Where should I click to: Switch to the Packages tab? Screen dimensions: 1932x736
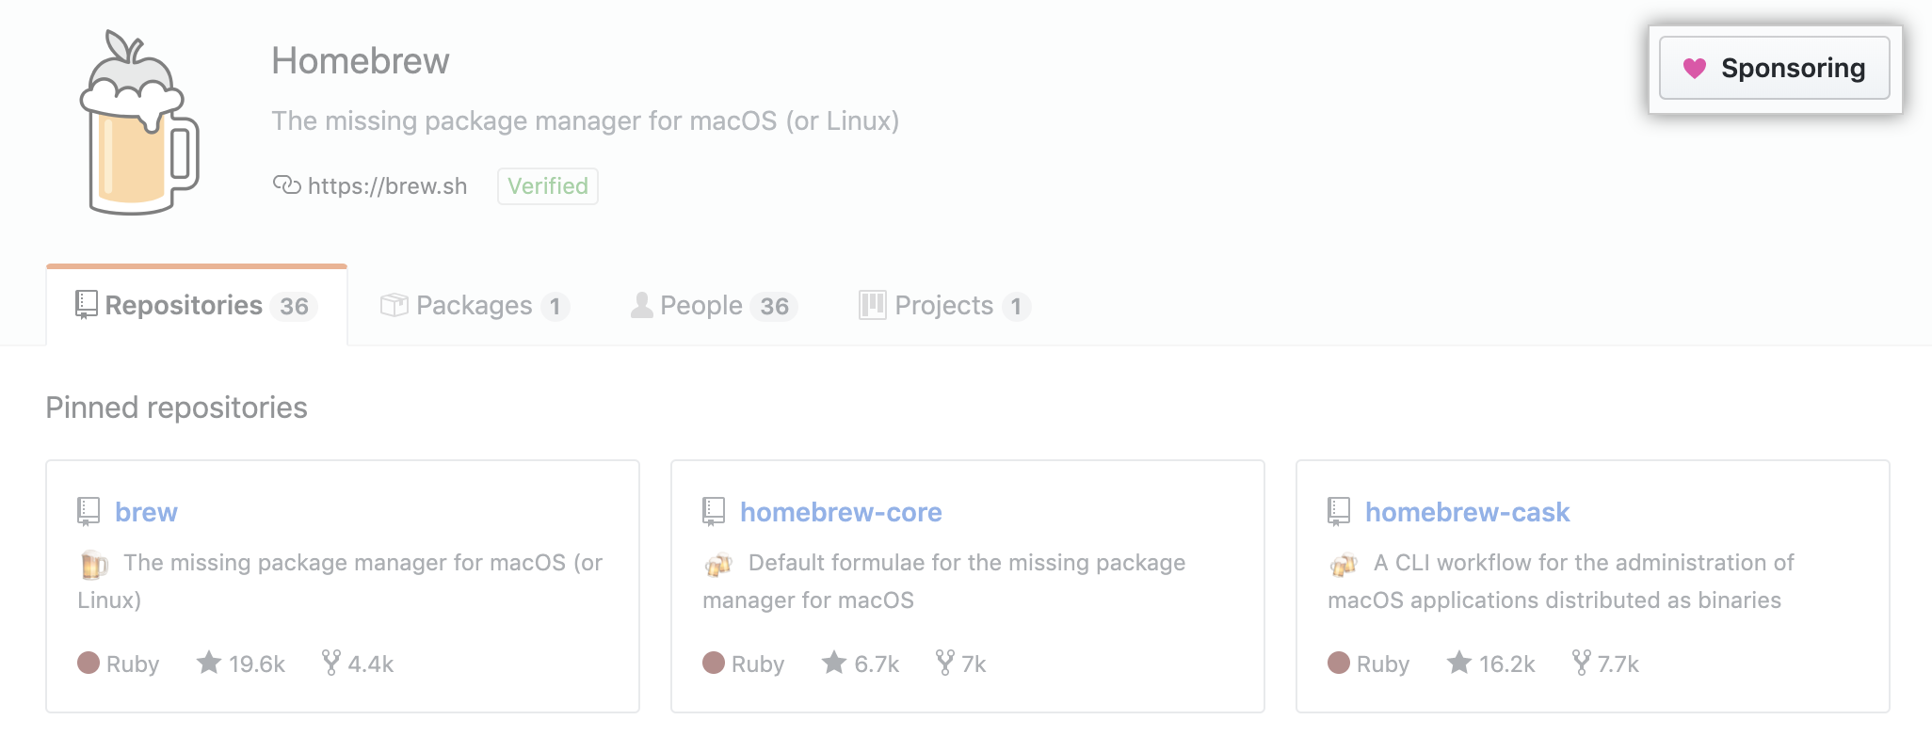tap(474, 306)
